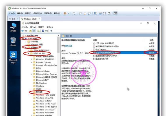Open the dropdown arrow beside the pause button

coord(68,13)
